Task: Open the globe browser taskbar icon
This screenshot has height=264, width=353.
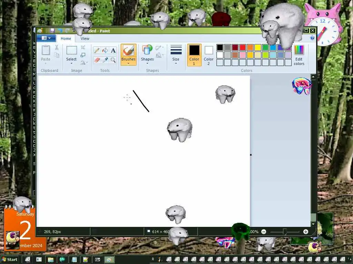Action: (x=62, y=260)
